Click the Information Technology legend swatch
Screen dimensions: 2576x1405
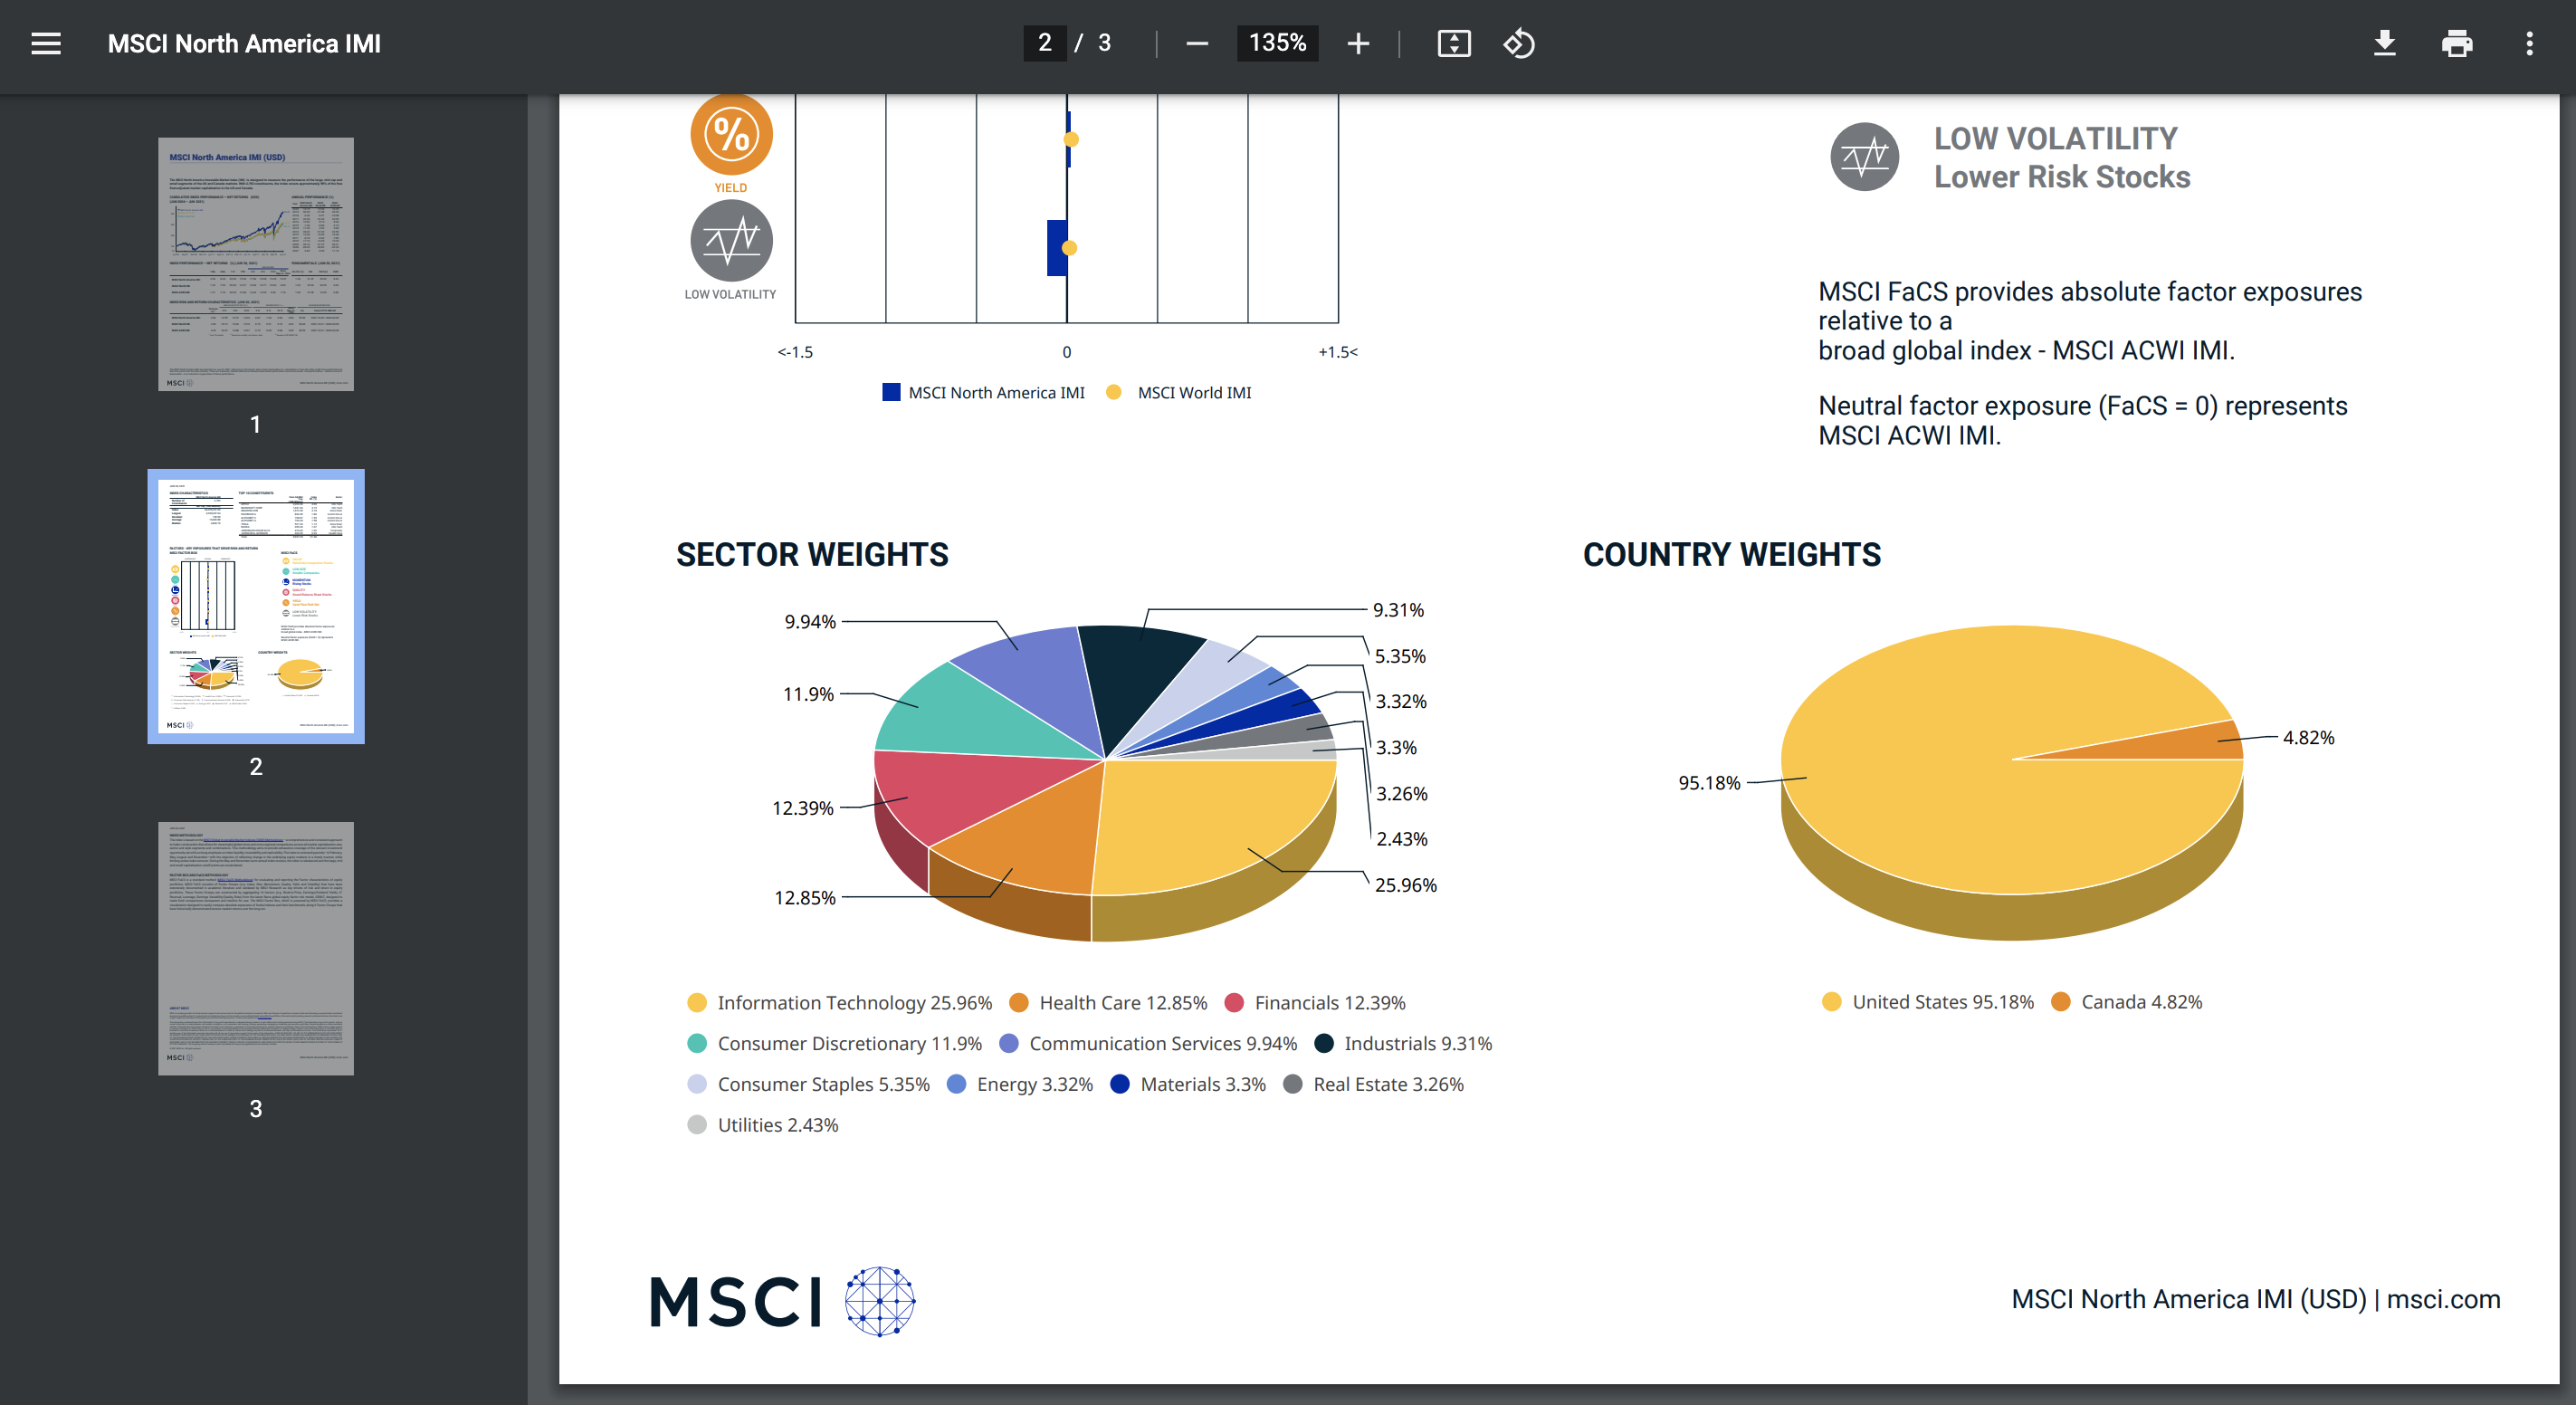[697, 1002]
